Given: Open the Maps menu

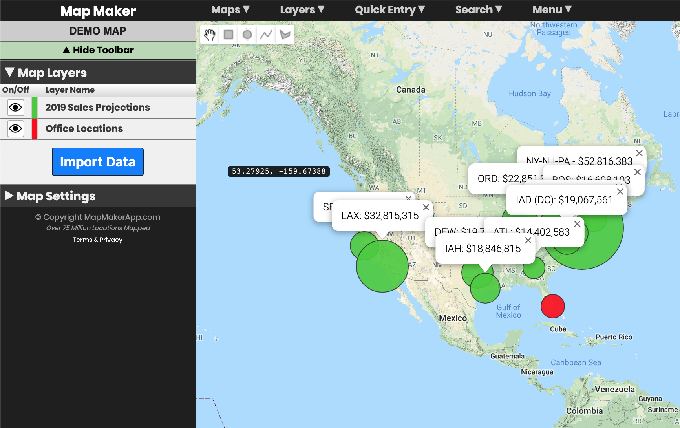Looking at the screenshot, I should pos(230,9).
